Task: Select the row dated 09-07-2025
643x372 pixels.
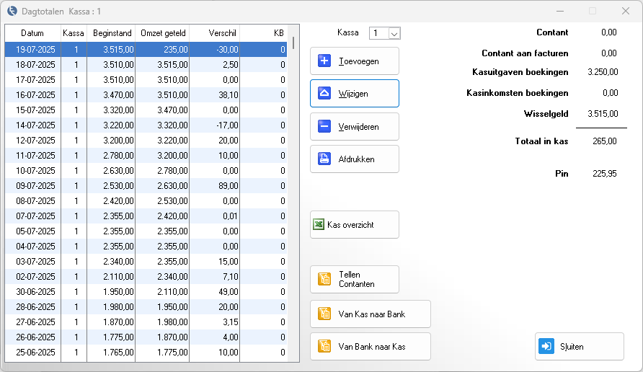Action: pyautogui.click(x=146, y=186)
